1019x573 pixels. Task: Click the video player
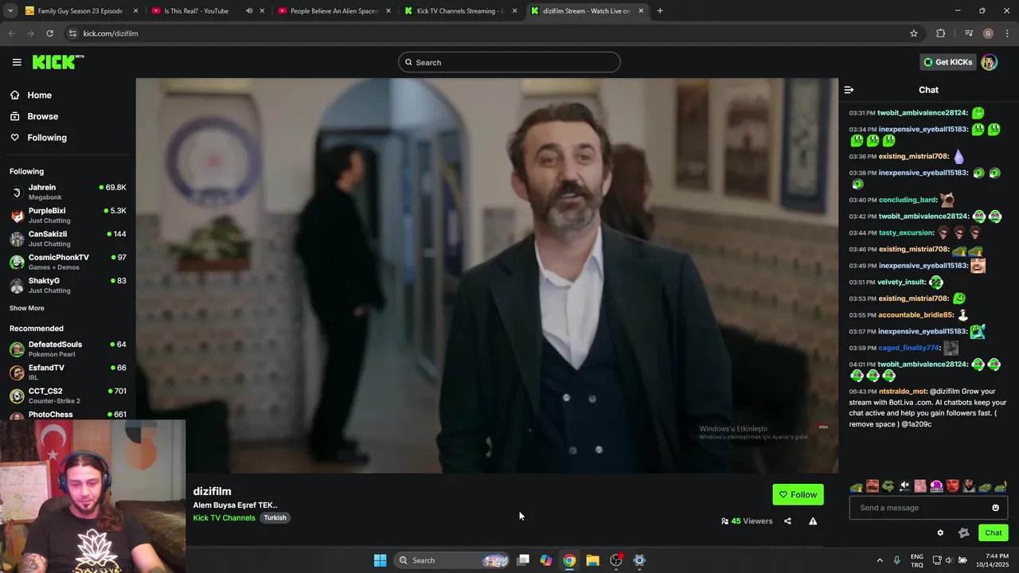[486, 275]
